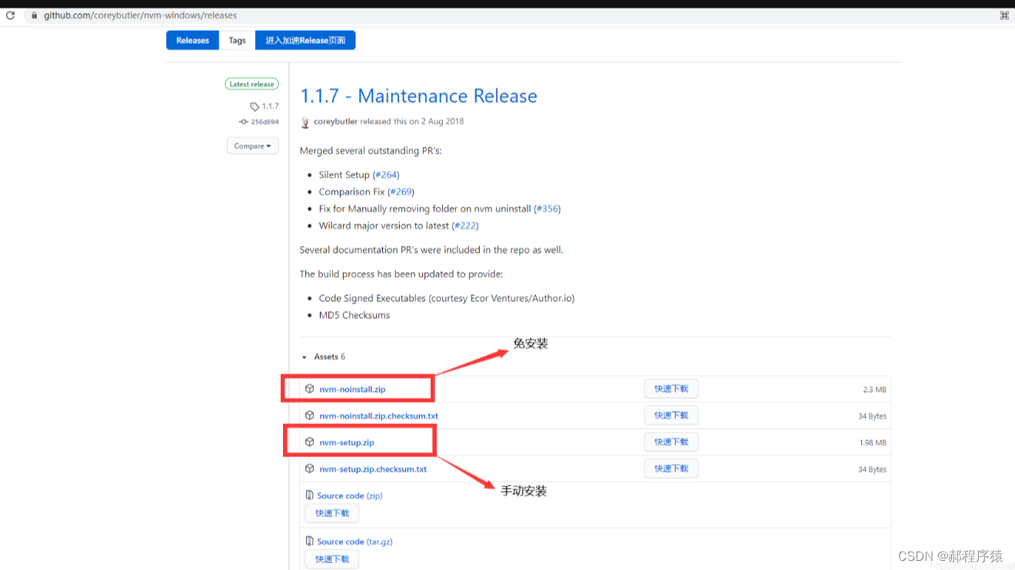Screen dimensions: 1015x570
Task: Click 快速下载 for nvm-setup.zip
Action: 671,442
